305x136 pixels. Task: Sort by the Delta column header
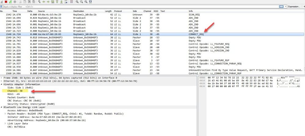[30, 11]
